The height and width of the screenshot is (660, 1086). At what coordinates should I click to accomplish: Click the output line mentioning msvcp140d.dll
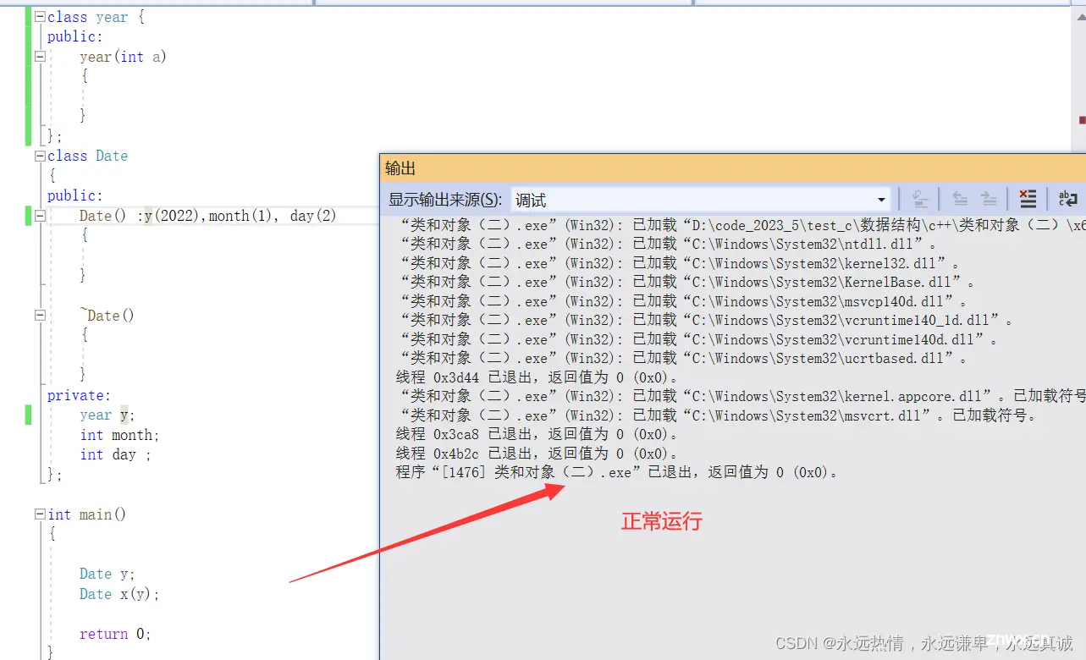point(684,301)
